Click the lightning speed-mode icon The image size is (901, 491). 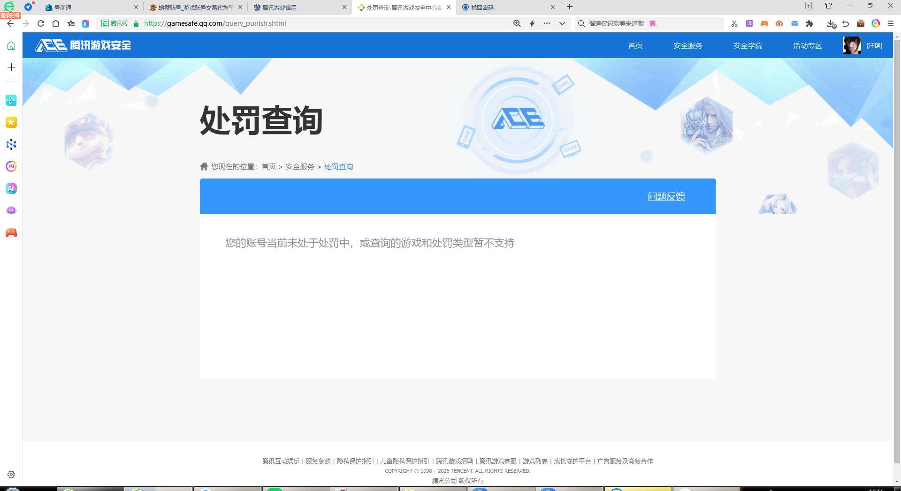click(x=532, y=23)
